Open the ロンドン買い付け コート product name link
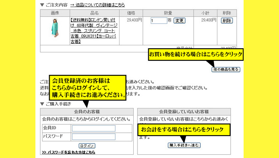279x158 pixels. point(94,31)
